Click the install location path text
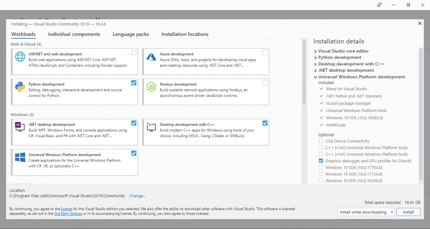This screenshot has height=229, width=430. [x=67, y=196]
